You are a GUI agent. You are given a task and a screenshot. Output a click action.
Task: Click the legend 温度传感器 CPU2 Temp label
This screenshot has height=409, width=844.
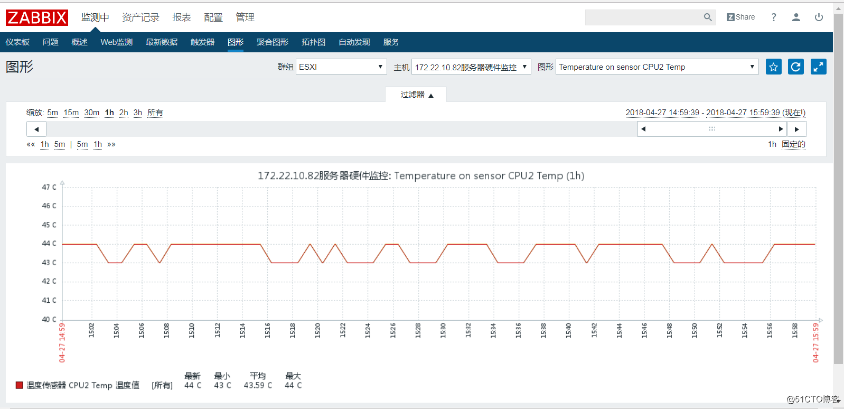(83, 385)
